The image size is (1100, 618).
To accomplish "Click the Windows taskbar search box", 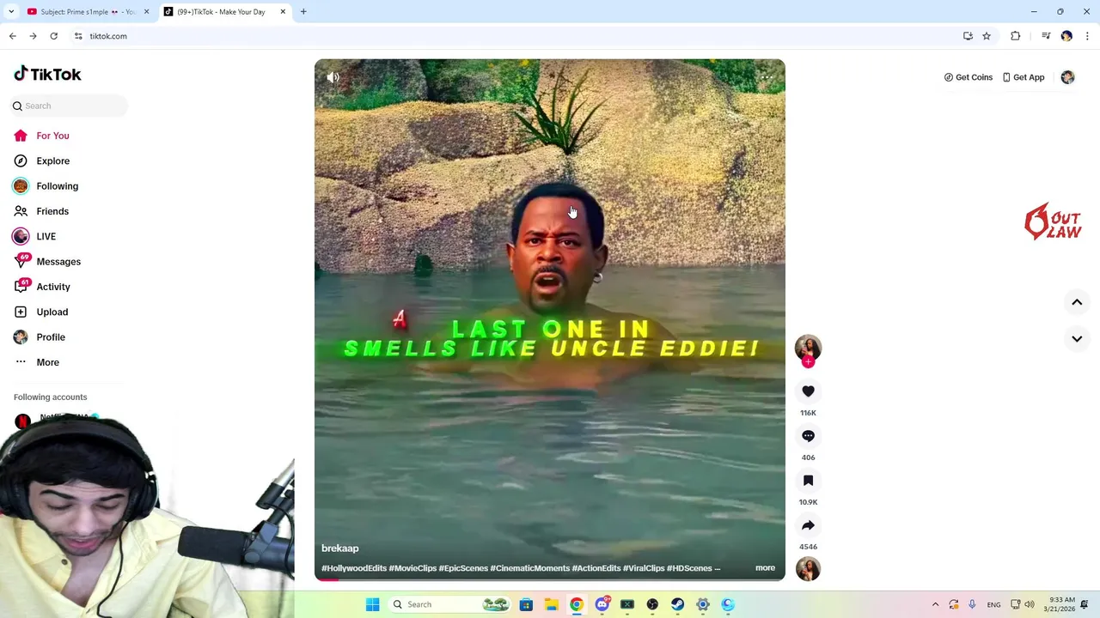I will coord(450,604).
